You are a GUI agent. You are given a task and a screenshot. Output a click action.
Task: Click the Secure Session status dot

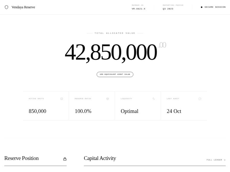[202, 7]
